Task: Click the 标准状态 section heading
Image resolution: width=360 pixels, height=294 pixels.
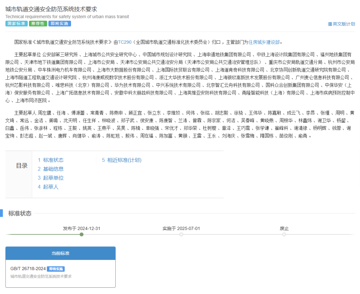Action: tap(20, 213)
